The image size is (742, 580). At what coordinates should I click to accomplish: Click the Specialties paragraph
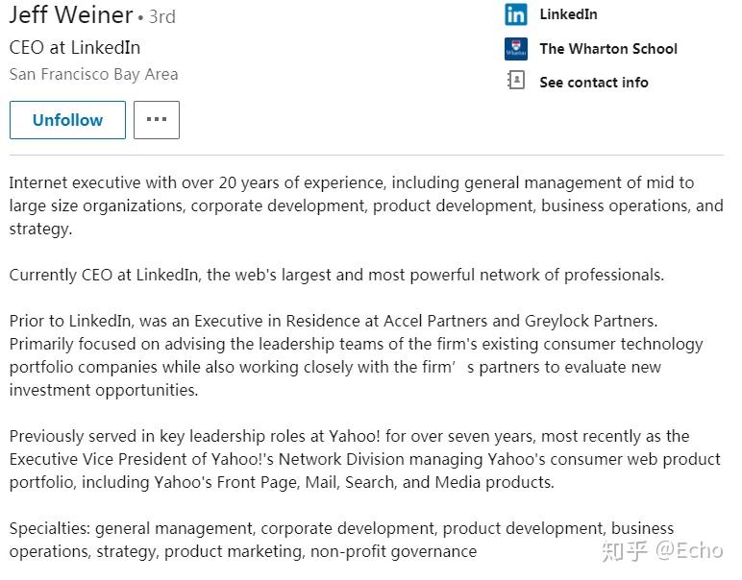click(341, 540)
